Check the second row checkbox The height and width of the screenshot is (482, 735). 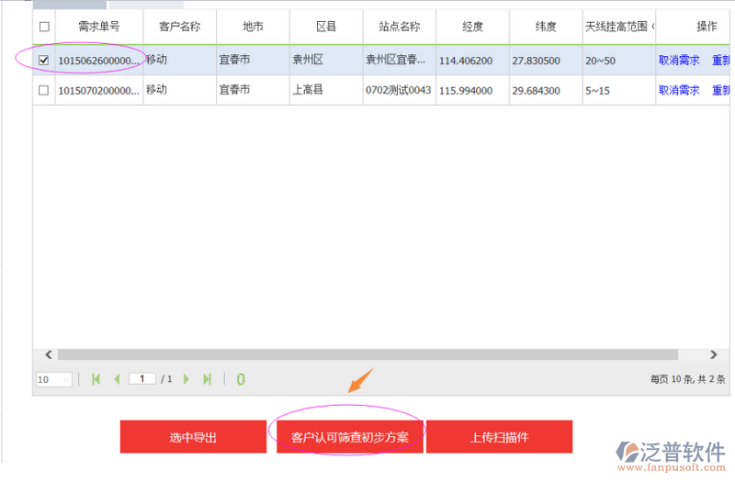[x=44, y=90]
